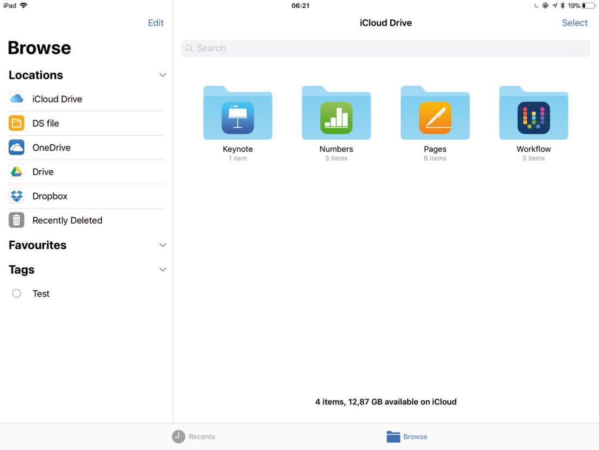The height and width of the screenshot is (450, 599).
Task: Select the Test tag circle
Action: (16, 294)
